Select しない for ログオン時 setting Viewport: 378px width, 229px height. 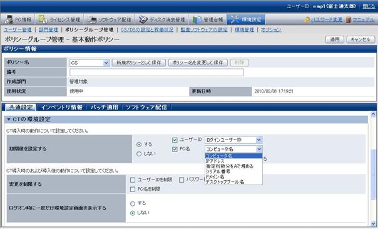click(x=133, y=213)
